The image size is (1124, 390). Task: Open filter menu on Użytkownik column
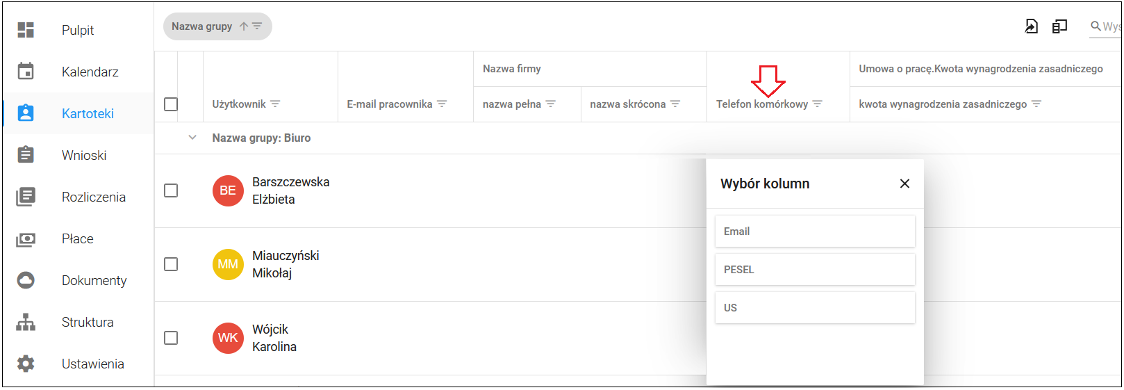275,104
